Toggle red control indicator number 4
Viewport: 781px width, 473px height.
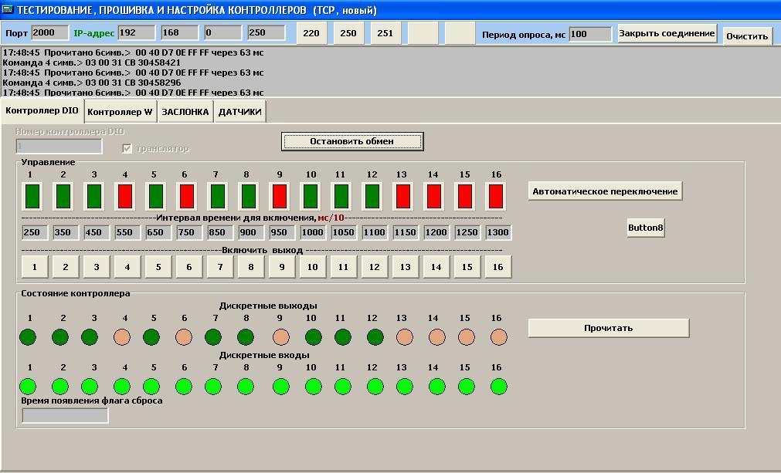pyautogui.click(x=125, y=197)
